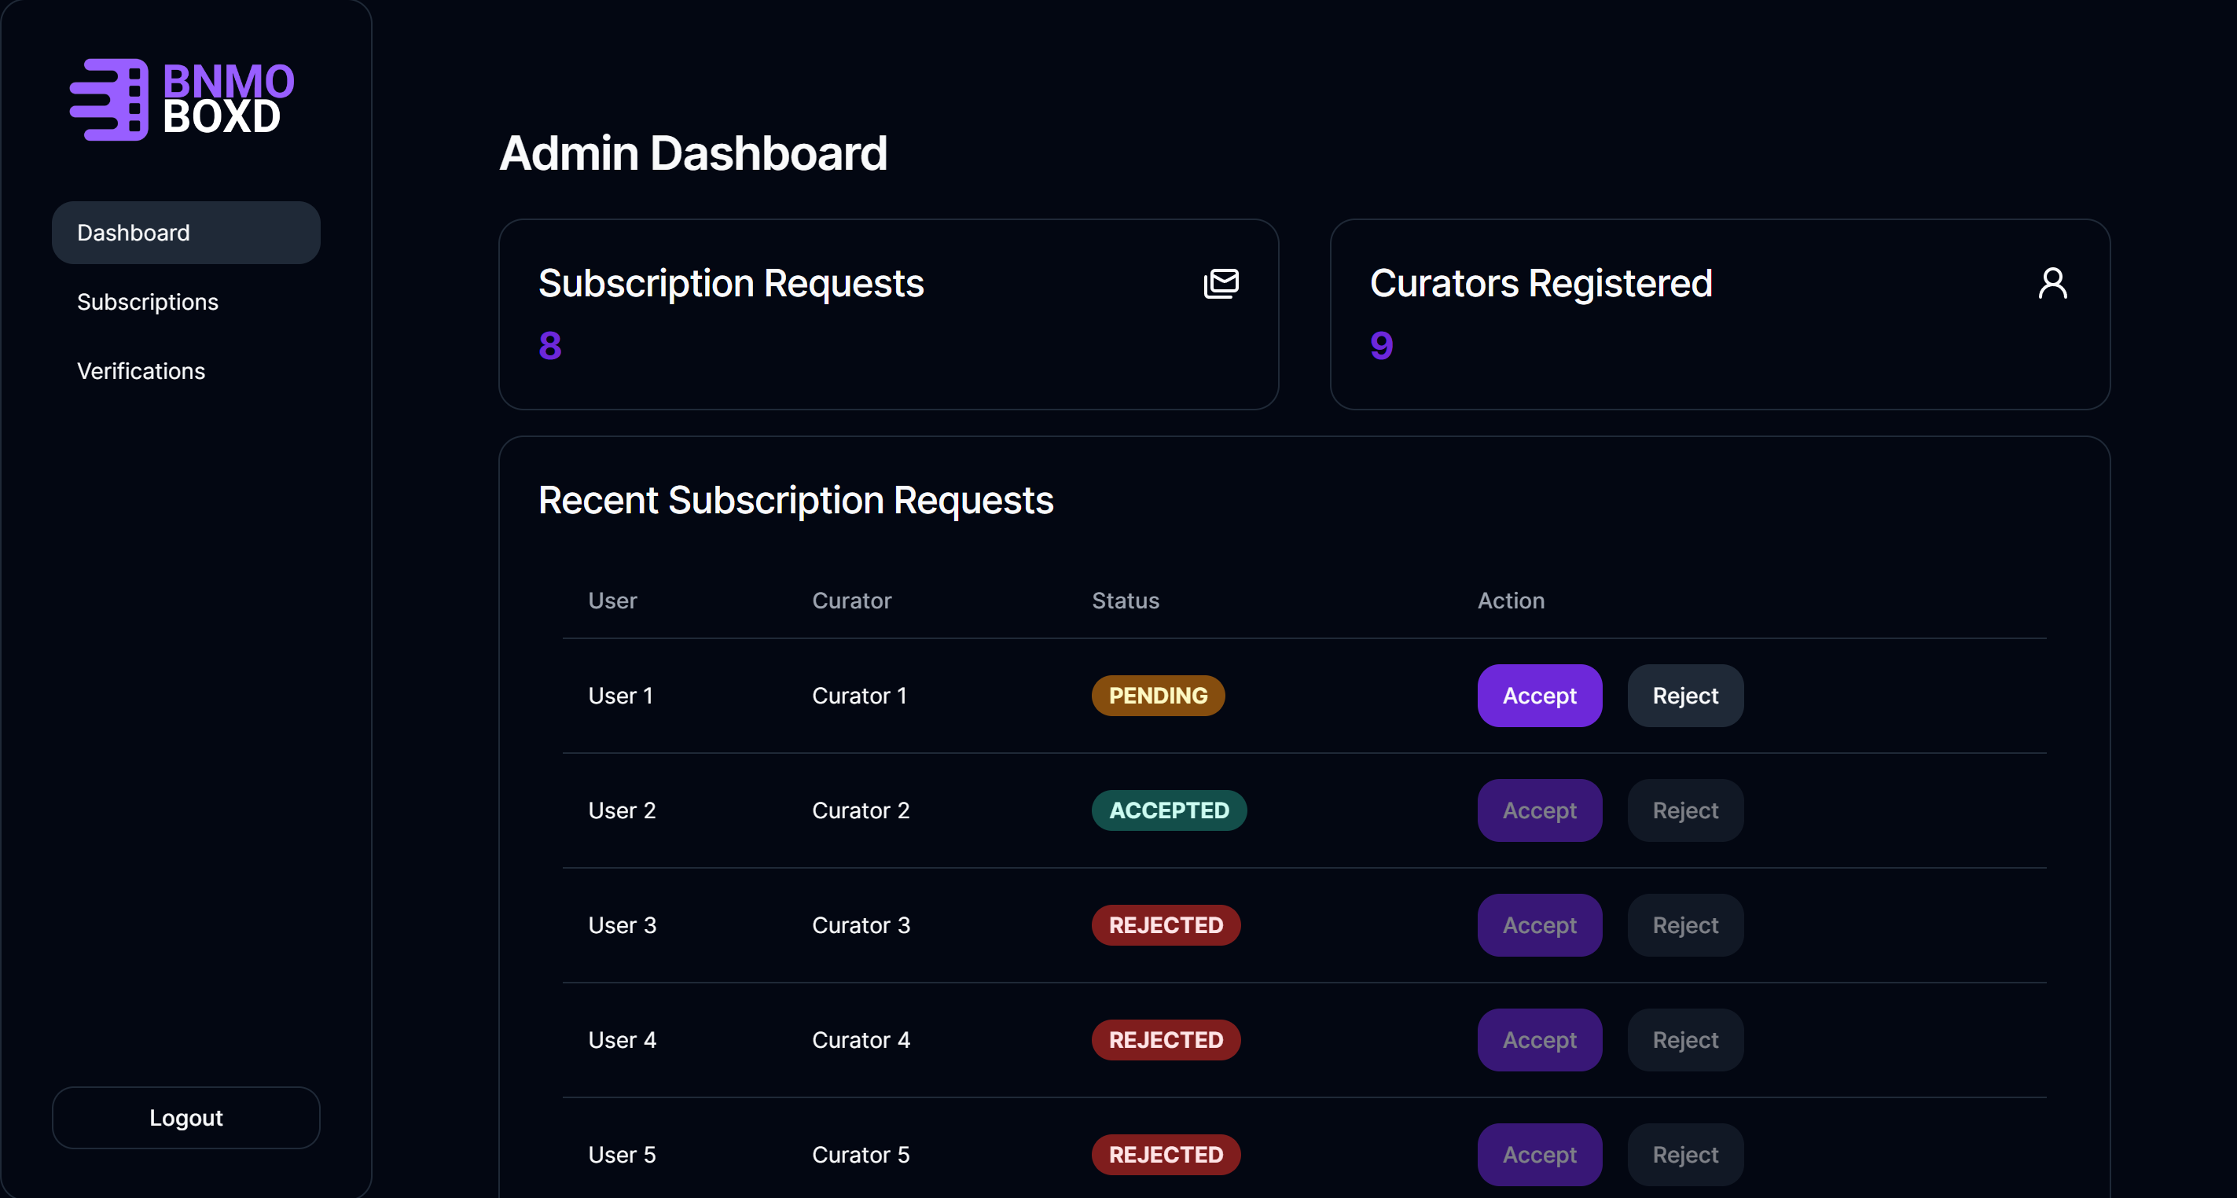Click Accept in the User 4 row
2237x1198 pixels.
click(x=1539, y=1040)
